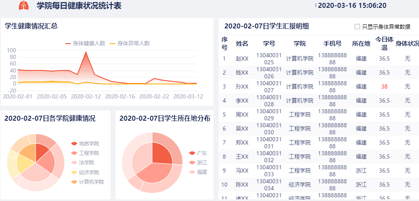This screenshot has height=201, width=419.
Task: Click the 2020-02-12 x-axis date label
Action: point(86,96)
